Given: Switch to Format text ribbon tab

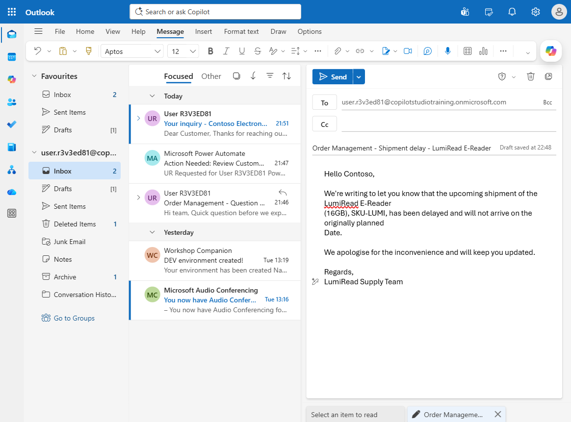Looking at the screenshot, I should point(241,32).
